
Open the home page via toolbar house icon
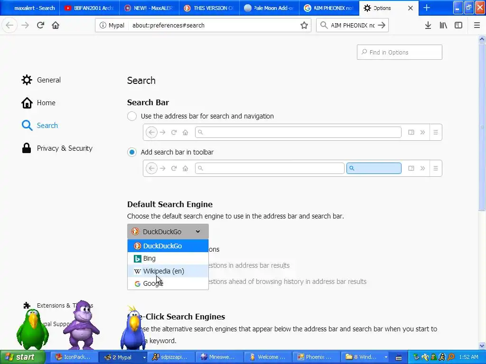pos(56,25)
